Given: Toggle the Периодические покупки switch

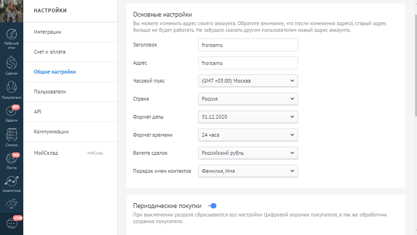Looking at the screenshot, I should 212,206.
